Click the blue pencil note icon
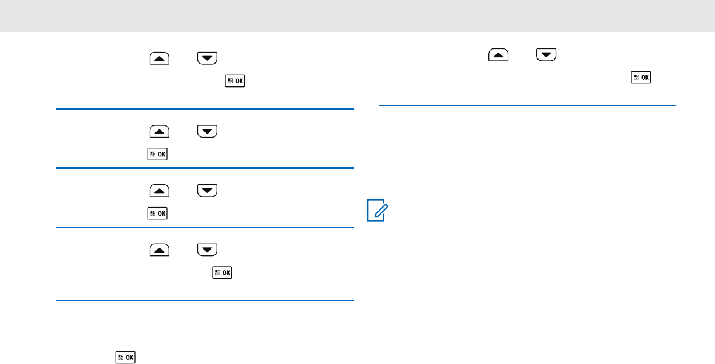Screen dimensions: 715x364 coord(377,211)
